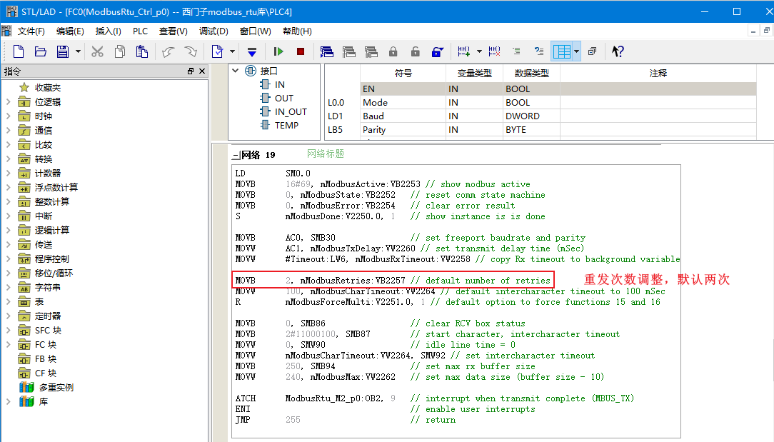Click the compile/check document icon
Viewport: 774px width, 442px height.
point(217,51)
